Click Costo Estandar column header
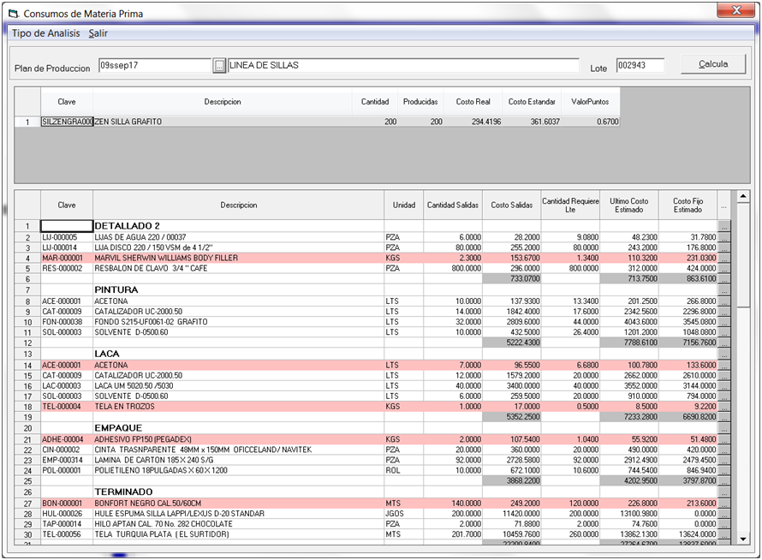Viewport: 762px width, 560px height. tap(532, 102)
